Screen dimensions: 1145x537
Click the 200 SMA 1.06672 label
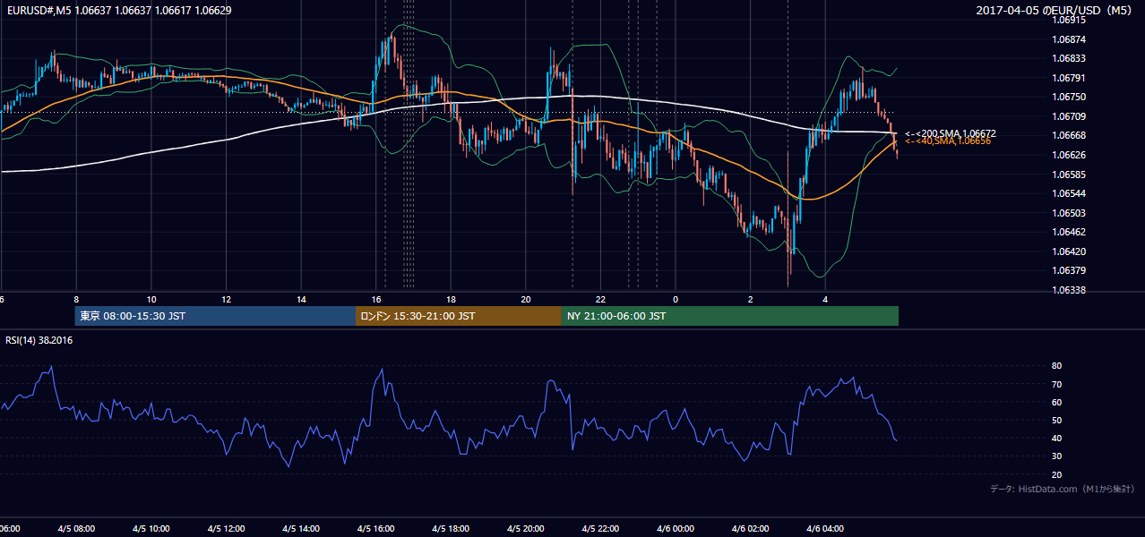tap(950, 132)
